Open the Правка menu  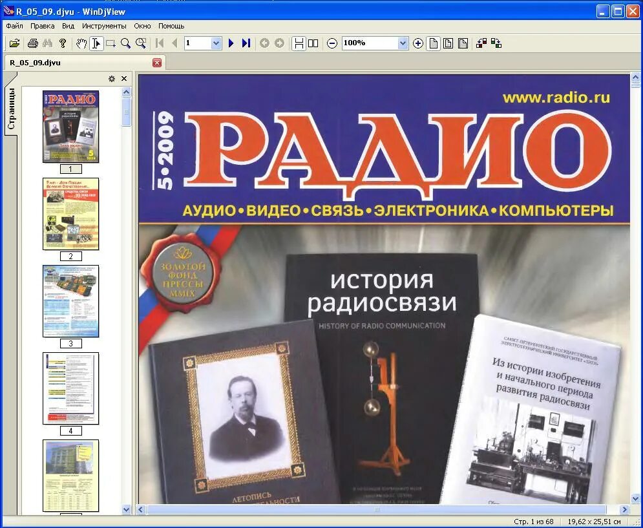(x=42, y=26)
